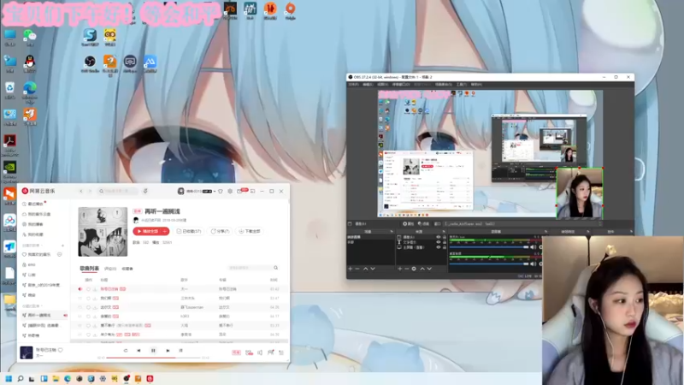Click the 下载全部 download button
684x385 pixels.
pyautogui.click(x=250, y=231)
